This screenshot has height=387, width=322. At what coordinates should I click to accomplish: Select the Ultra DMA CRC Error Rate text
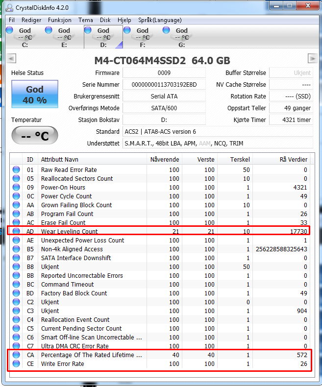75,346
